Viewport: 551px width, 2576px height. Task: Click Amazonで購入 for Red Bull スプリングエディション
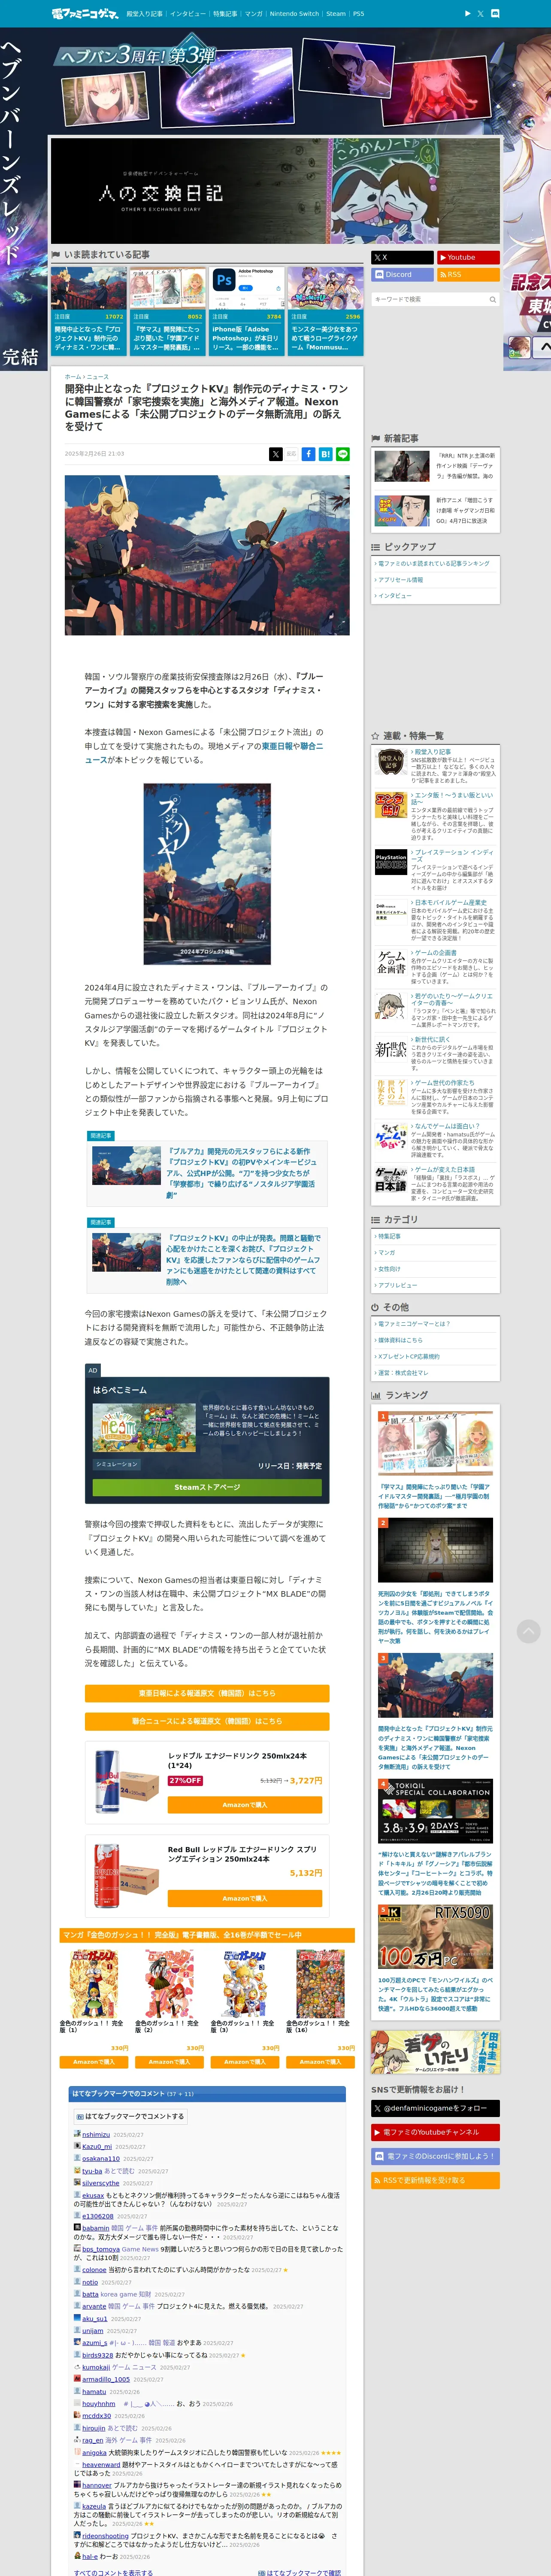[x=245, y=1898]
